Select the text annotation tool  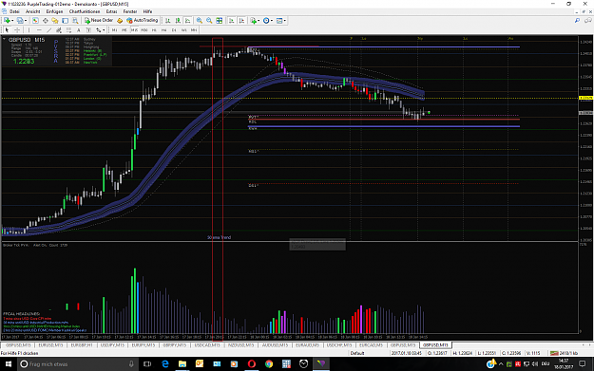[x=79, y=29]
